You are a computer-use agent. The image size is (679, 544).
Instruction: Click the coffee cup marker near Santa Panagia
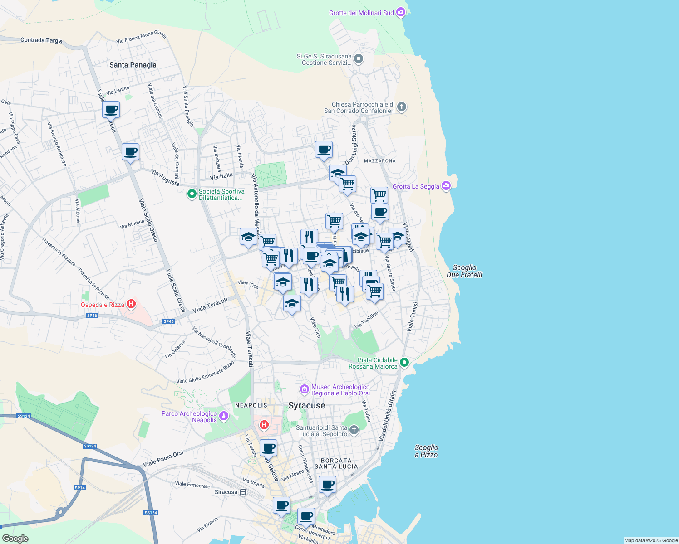pyautogui.click(x=111, y=109)
